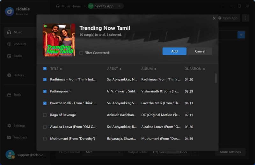Viewport: 255px width, 165px height.
Task: Open the Tools toolbox icon
Action: [x=9, y=95]
